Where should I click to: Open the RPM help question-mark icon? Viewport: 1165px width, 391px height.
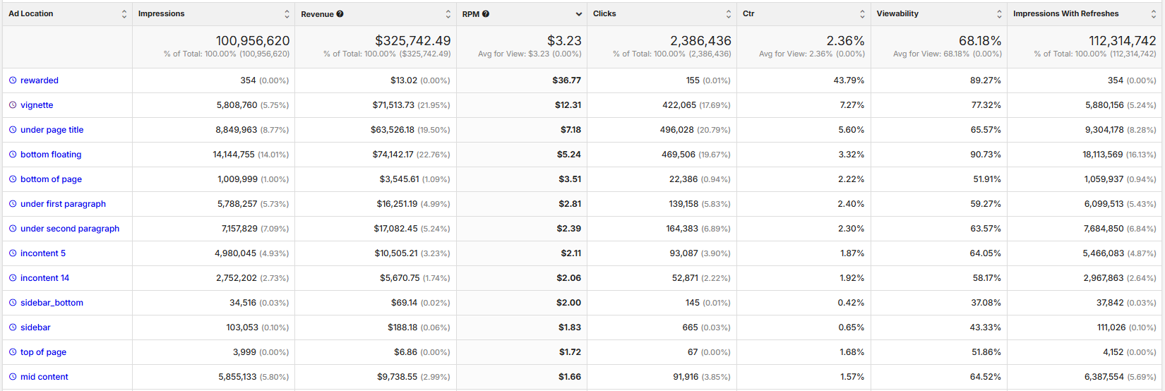pos(486,14)
